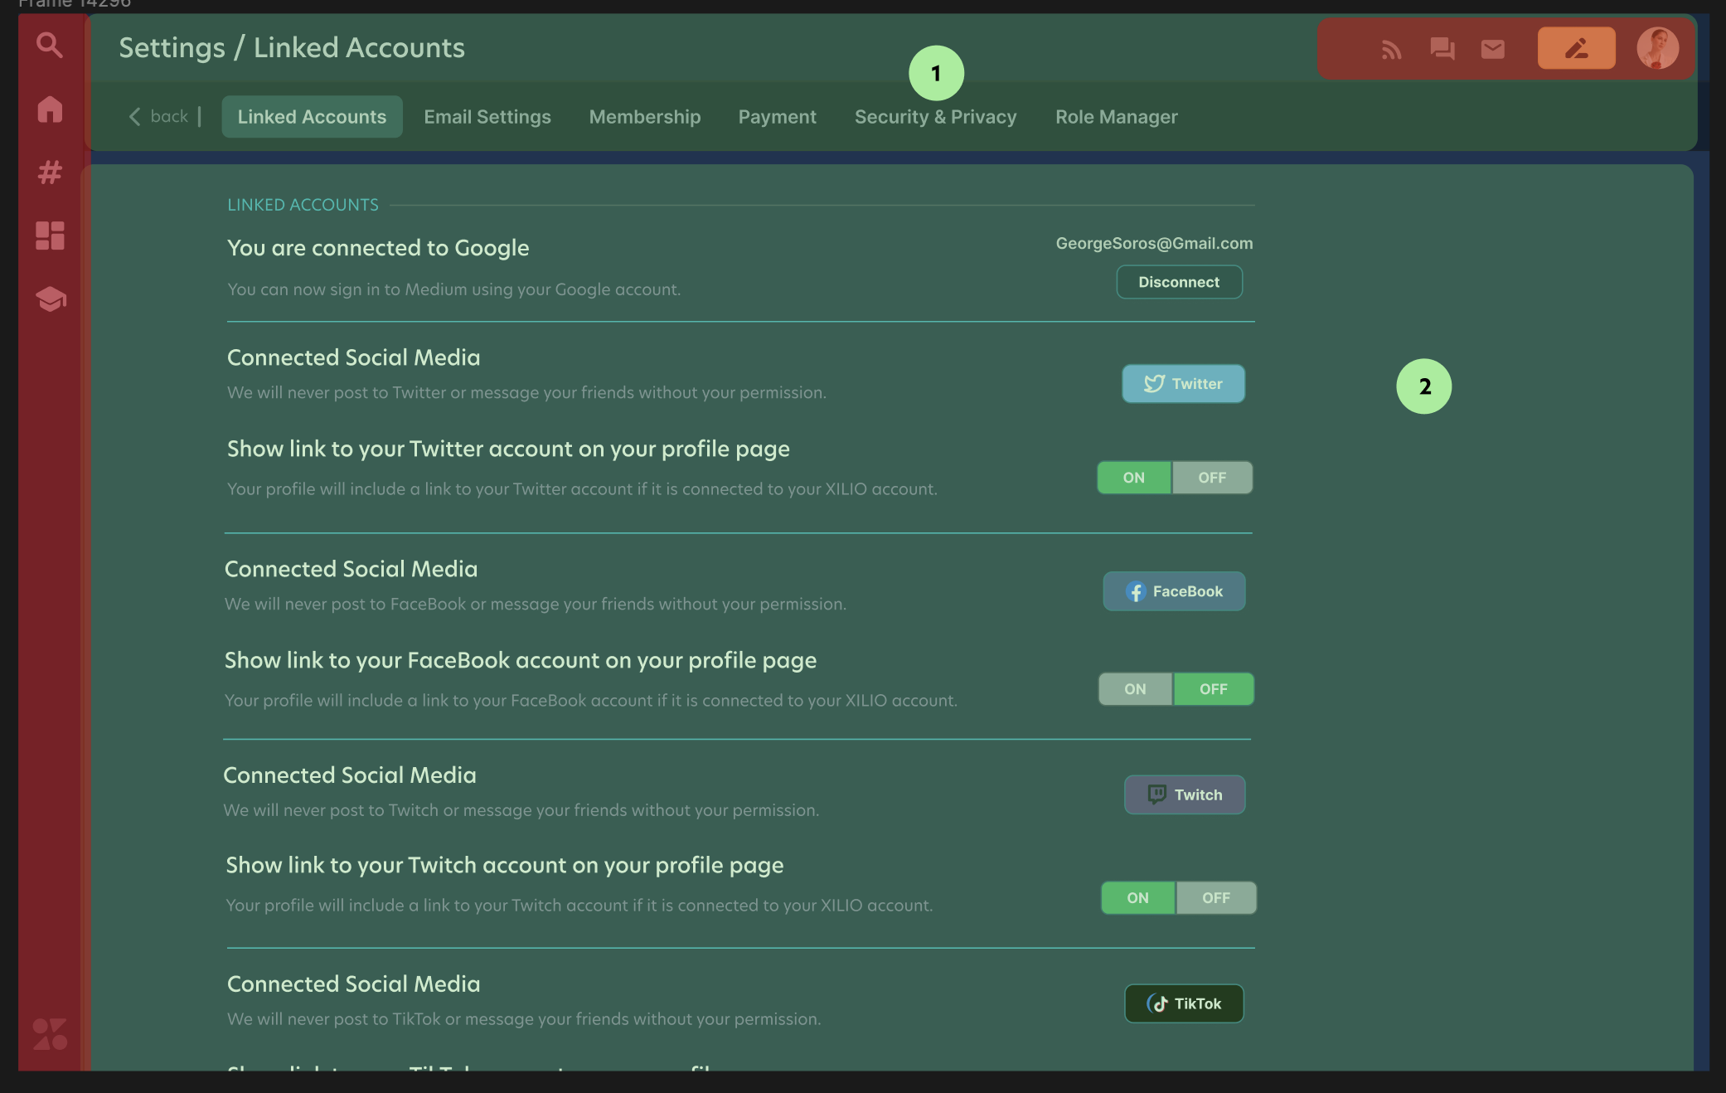
Task: Open the chat messages icon in the header
Action: 1442,49
